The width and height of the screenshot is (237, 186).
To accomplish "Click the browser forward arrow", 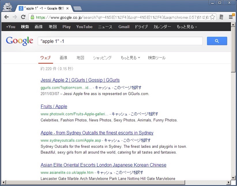I will (x=15, y=17).
